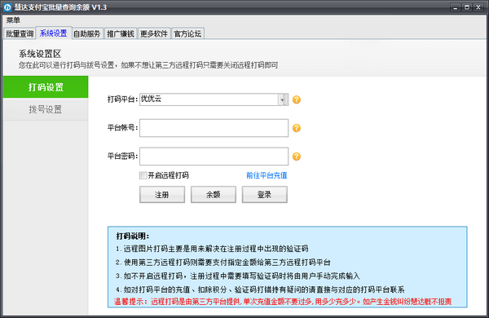Open the 自助服务 tab
This screenshot has height=318, width=489.
87,33
